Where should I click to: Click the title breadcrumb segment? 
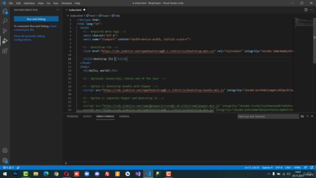116,16
